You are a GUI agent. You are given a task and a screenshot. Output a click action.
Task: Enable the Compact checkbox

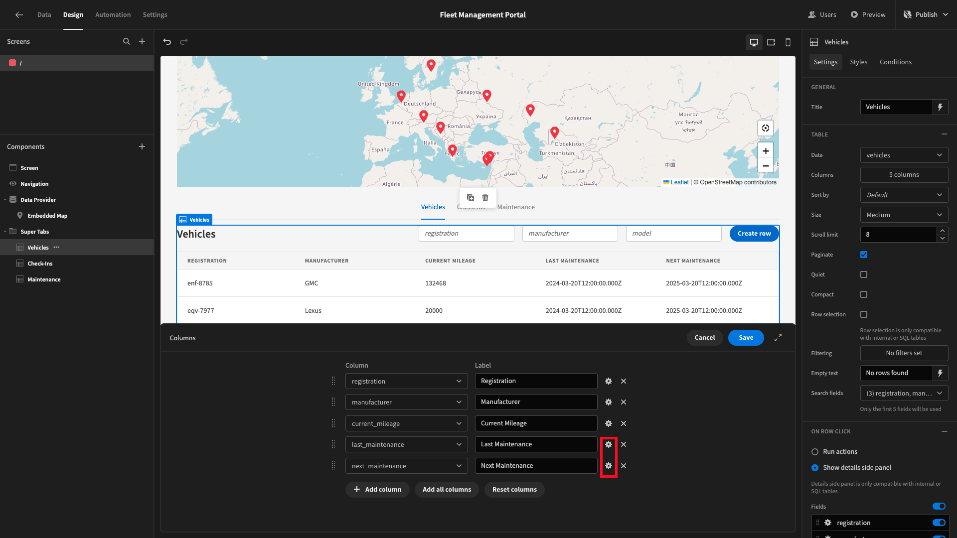[864, 294]
